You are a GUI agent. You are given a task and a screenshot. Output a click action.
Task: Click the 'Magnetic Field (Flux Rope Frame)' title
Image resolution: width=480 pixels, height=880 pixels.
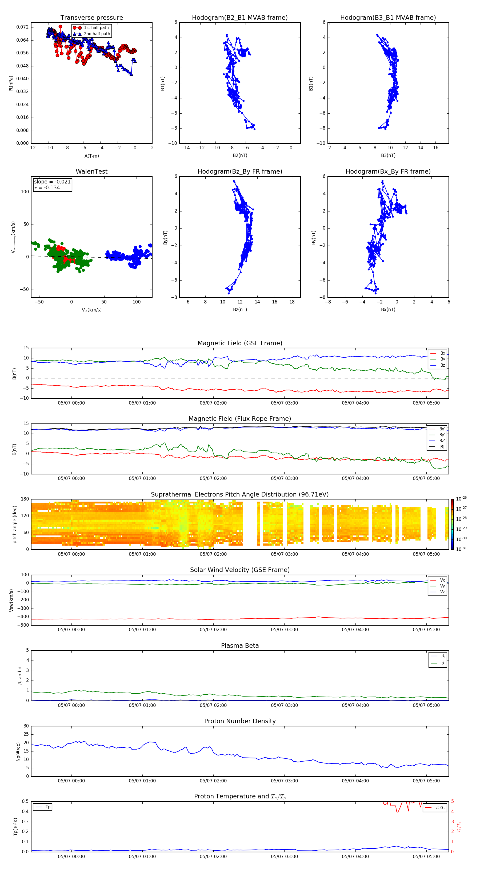pos(240,419)
